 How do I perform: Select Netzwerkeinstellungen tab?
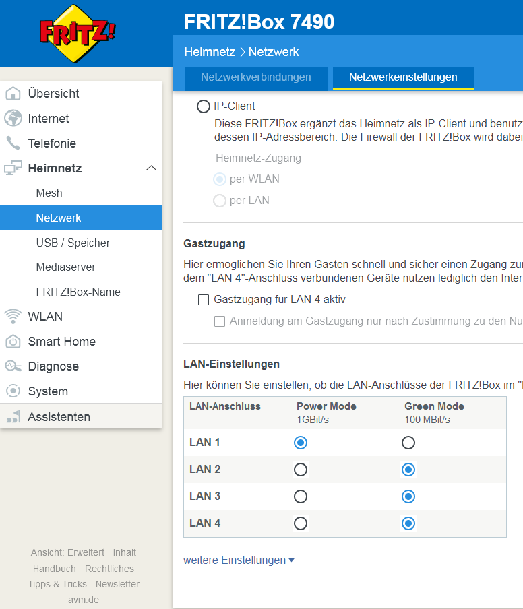point(403,77)
